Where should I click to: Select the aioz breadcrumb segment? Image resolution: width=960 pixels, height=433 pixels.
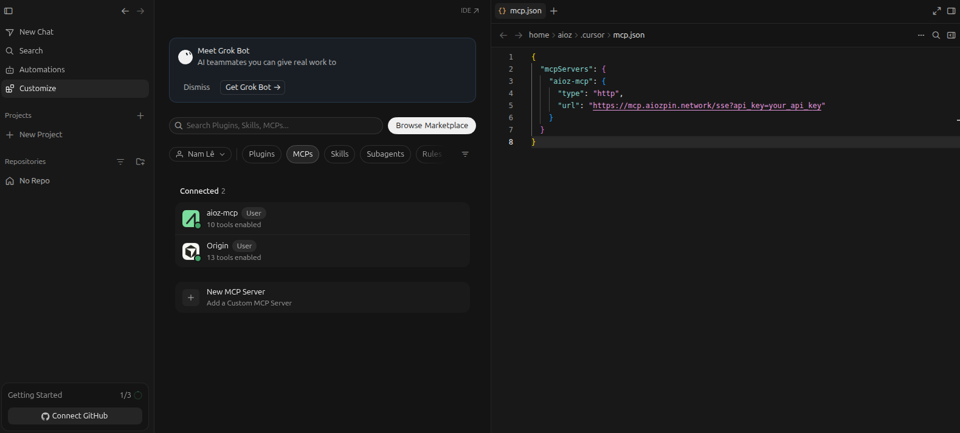565,35
